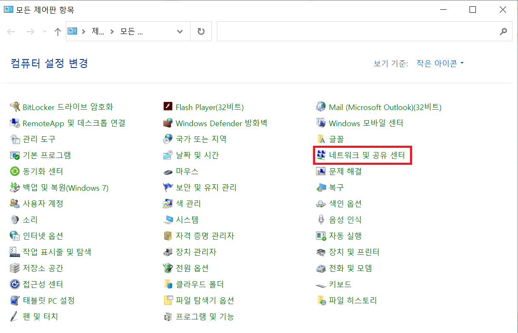Expand the address bar history dropdown
The image size is (518, 333).
(x=180, y=32)
